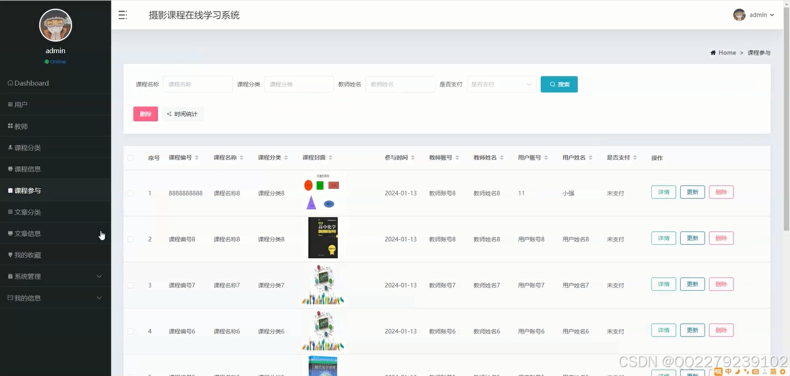Screen dimensions: 790x376
Task: Open the 是否支付 dropdown
Action: point(500,84)
